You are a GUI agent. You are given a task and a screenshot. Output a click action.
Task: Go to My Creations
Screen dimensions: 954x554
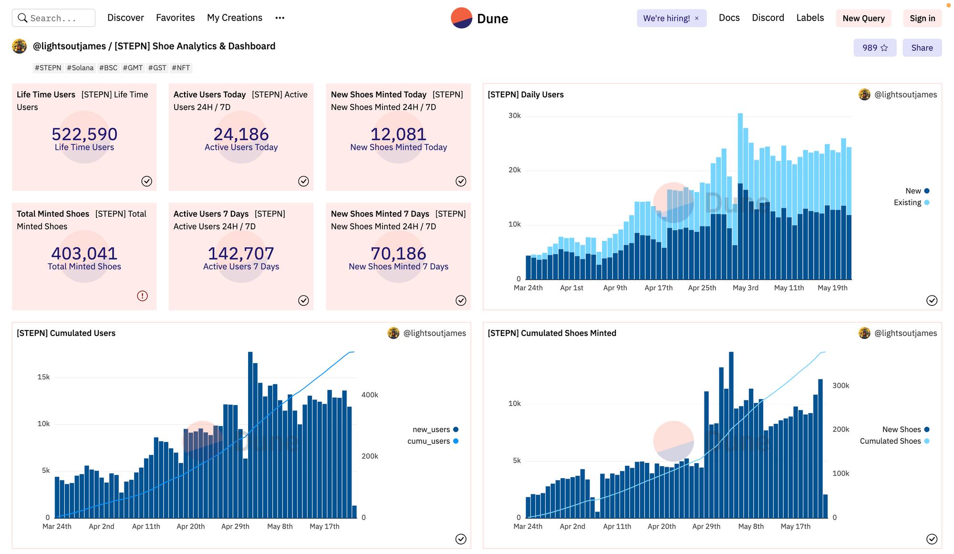tap(234, 18)
